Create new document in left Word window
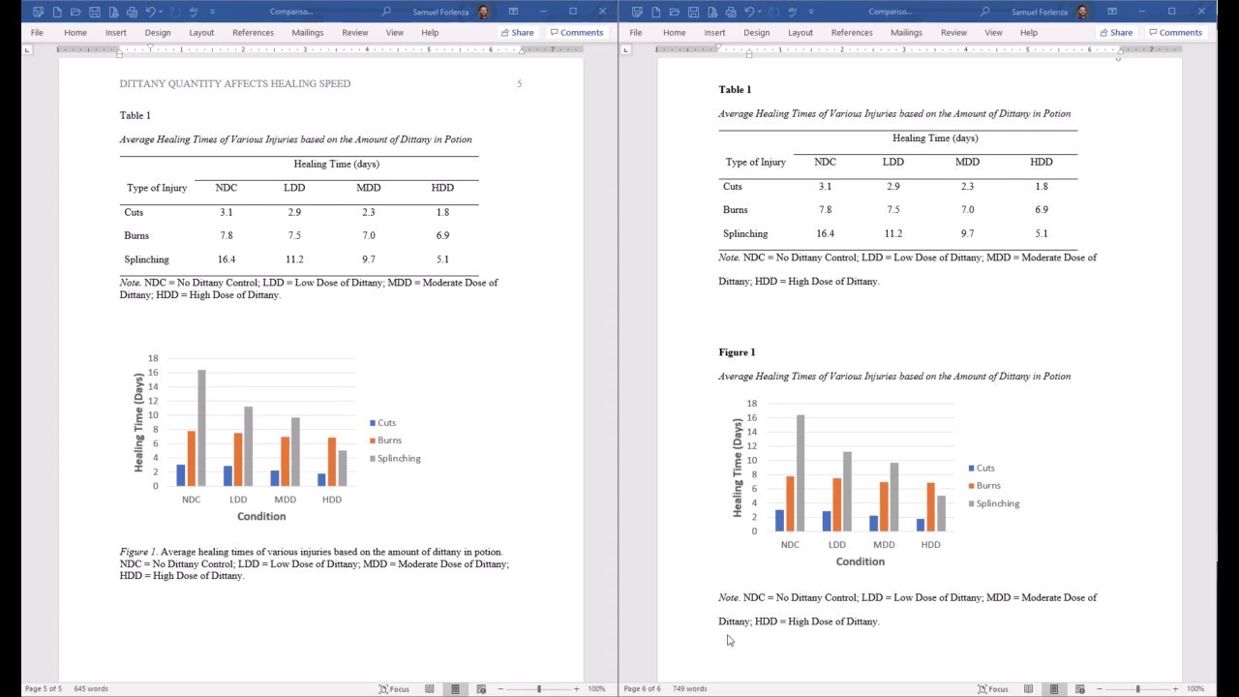This screenshot has height=697, width=1239. [57, 12]
